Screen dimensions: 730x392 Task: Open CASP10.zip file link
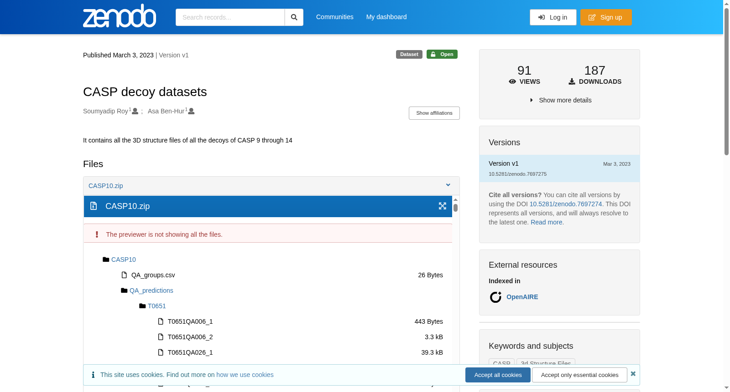coord(106,186)
